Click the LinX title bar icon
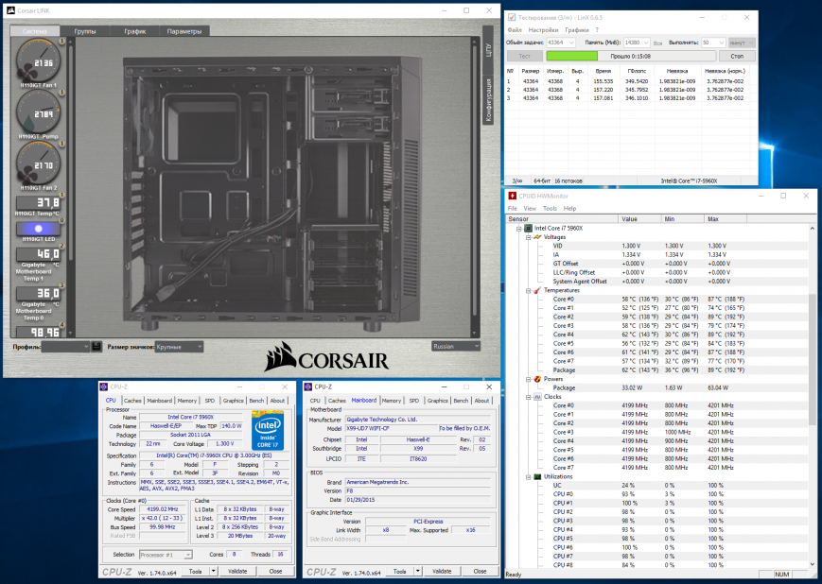 point(512,17)
